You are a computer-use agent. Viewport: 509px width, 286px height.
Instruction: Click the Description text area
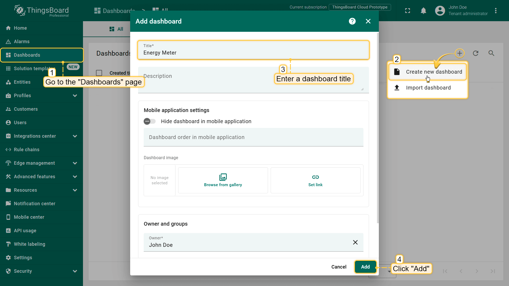click(x=253, y=80)
